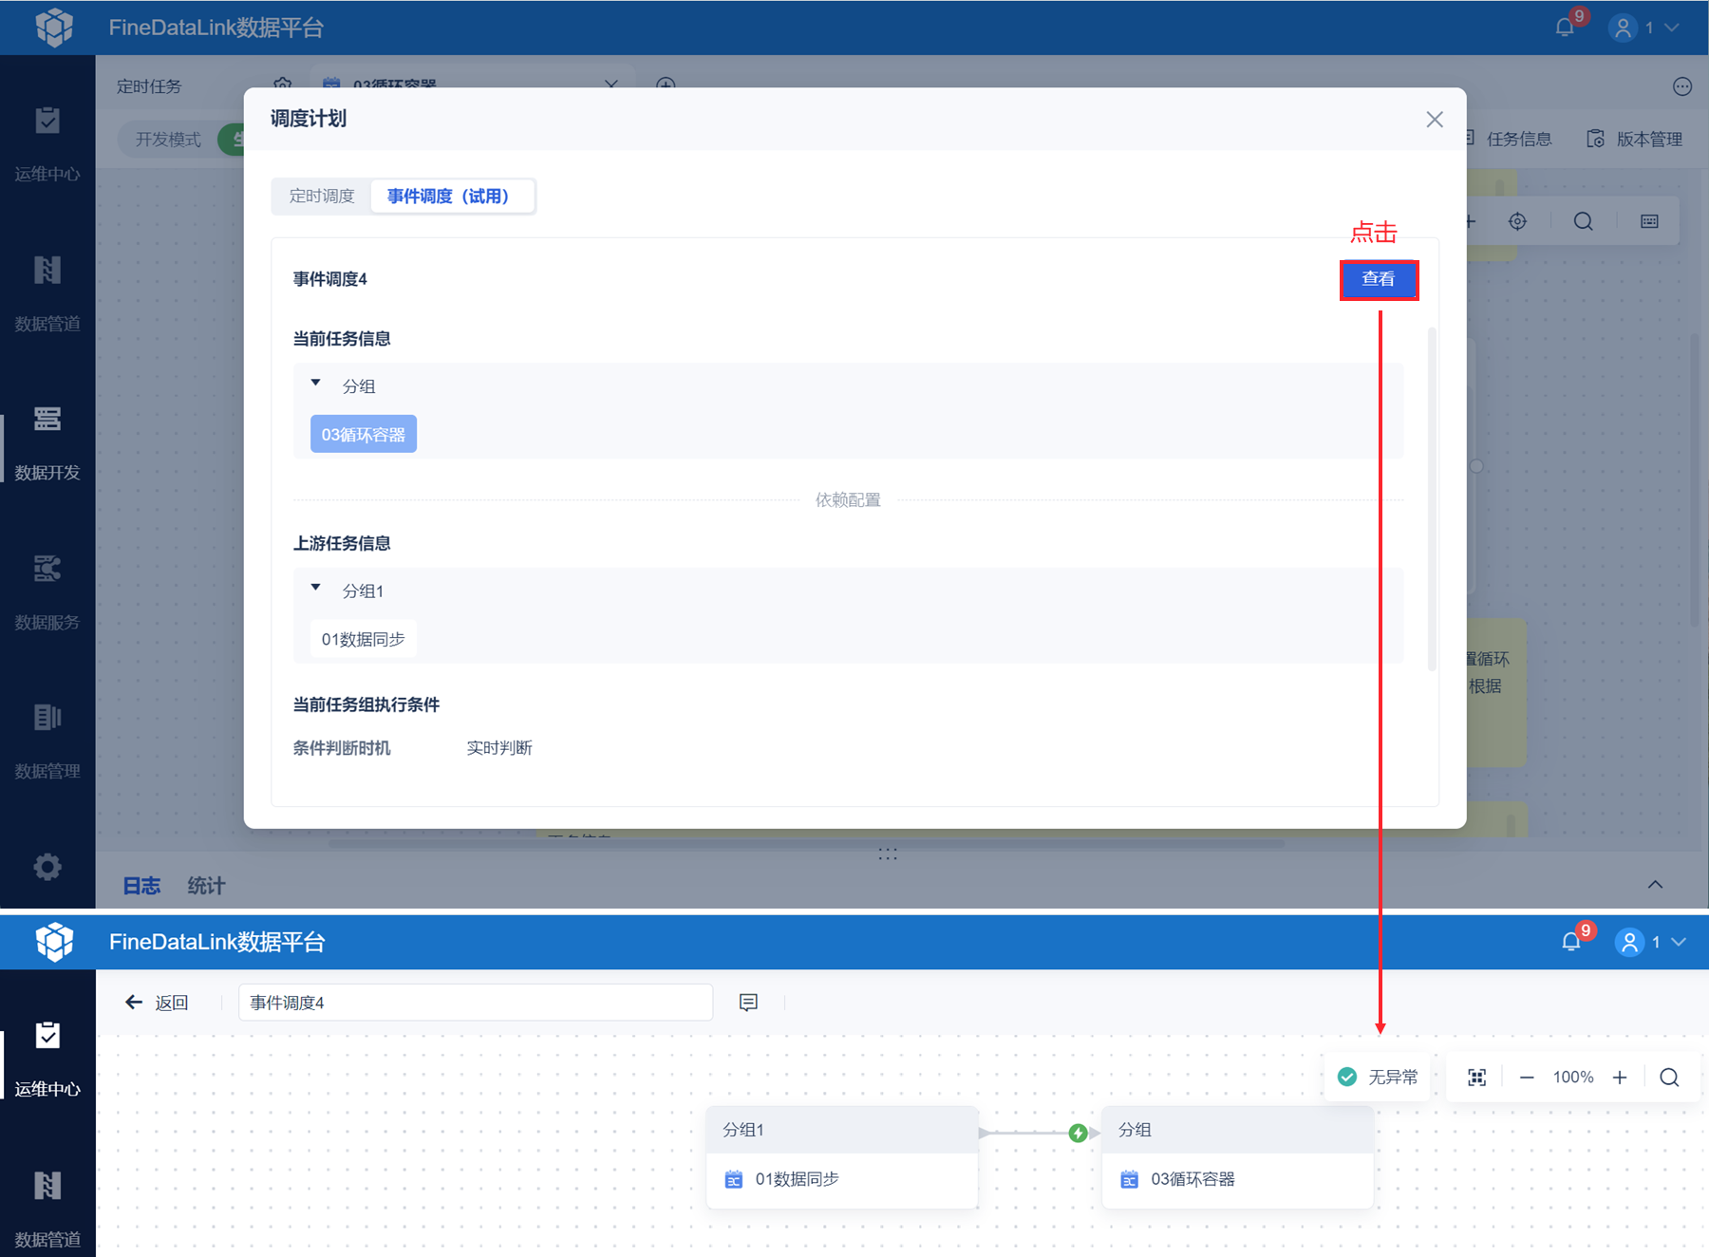Open the 统计 tab
The image size is (1709, 1257).
206,885
